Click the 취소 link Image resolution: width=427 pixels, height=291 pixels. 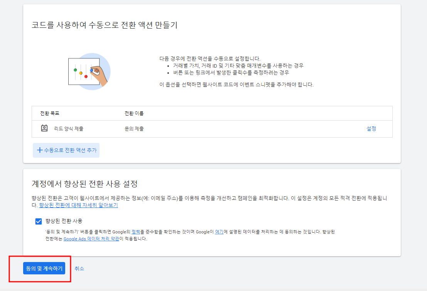click(80, 268)
